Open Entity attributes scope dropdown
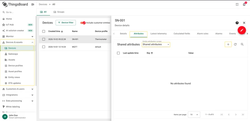 click(x=156, y=44)
